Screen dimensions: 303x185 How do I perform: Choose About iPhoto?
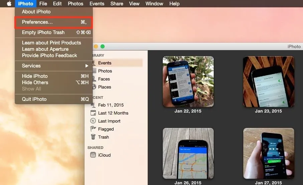pos(54,12)
